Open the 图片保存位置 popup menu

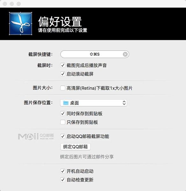coord(94,103)
